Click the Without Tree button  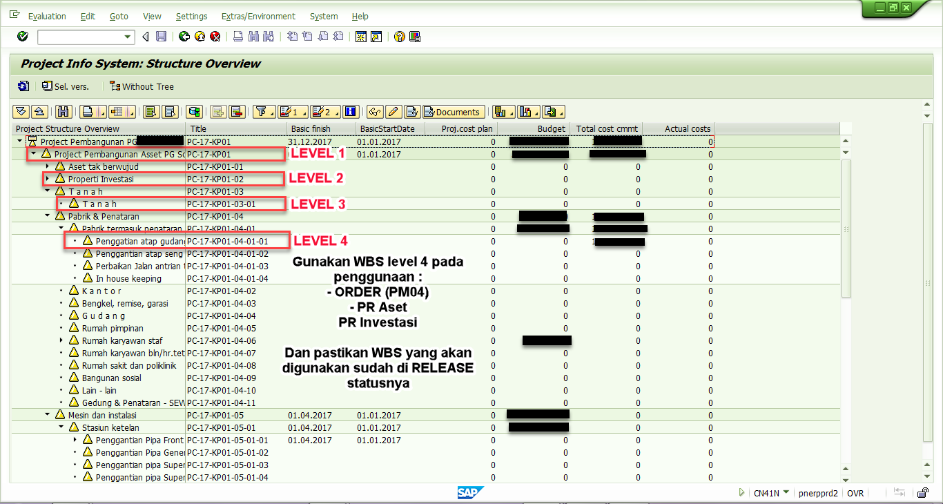[x=142, y=86]
